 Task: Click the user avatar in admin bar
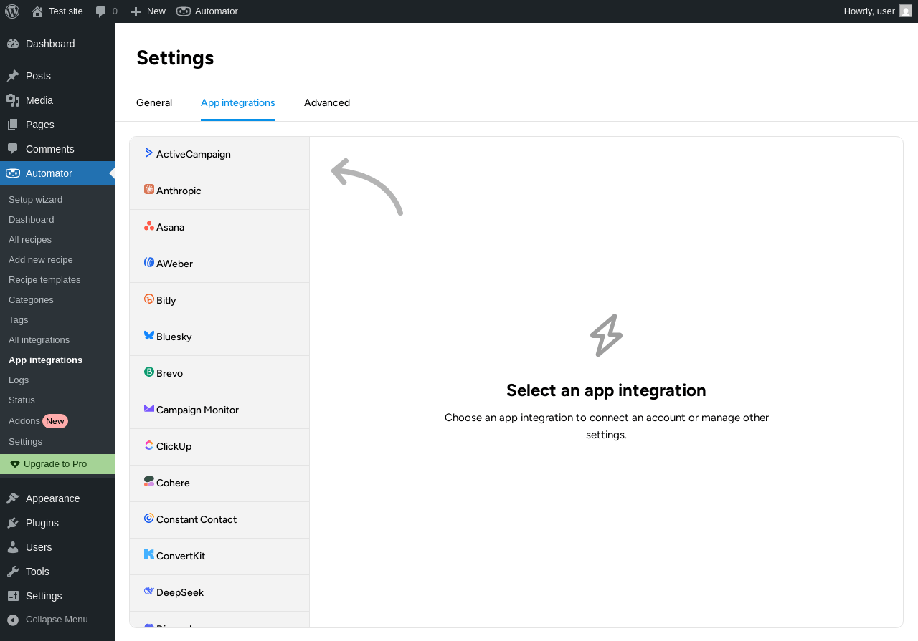point(906,11)
